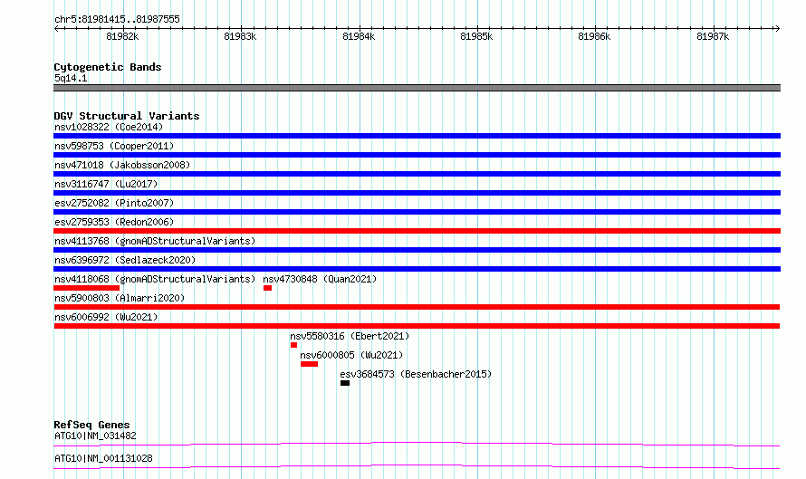Click the 81985k ruler tick label
Screen dimensions: 806x479
[x=476, y=36]
